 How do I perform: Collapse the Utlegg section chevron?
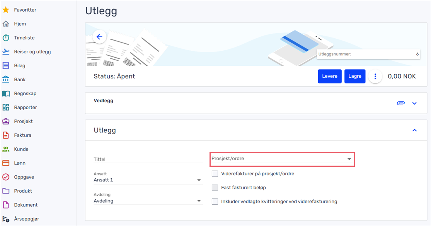click(414, 130)
